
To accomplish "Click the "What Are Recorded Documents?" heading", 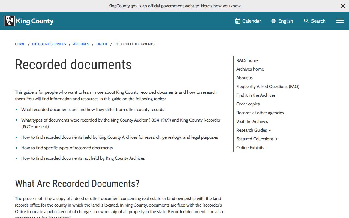I will tap(77, 184).
